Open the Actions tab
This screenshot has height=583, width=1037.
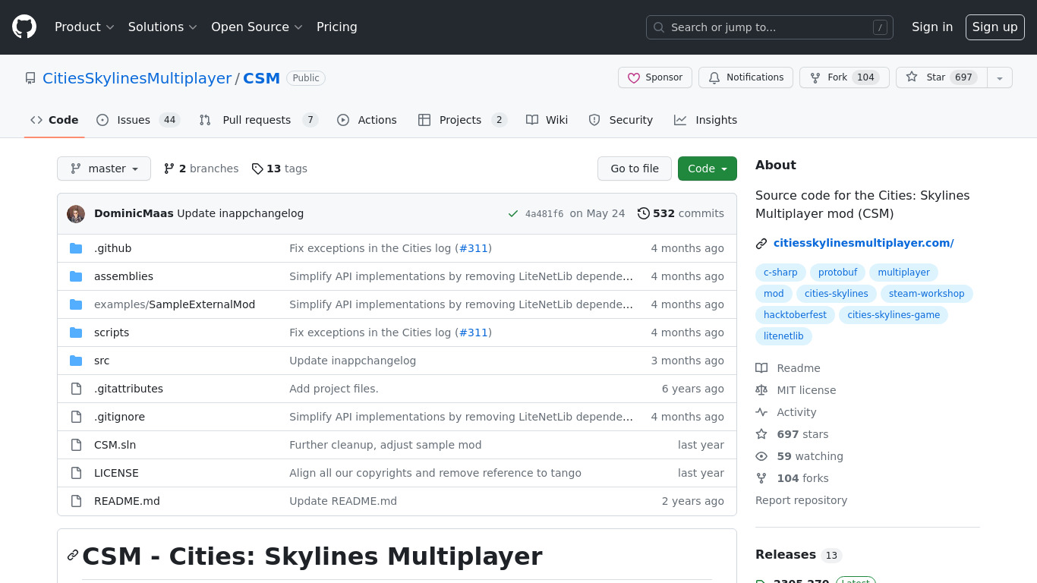(x=367, y=120)
